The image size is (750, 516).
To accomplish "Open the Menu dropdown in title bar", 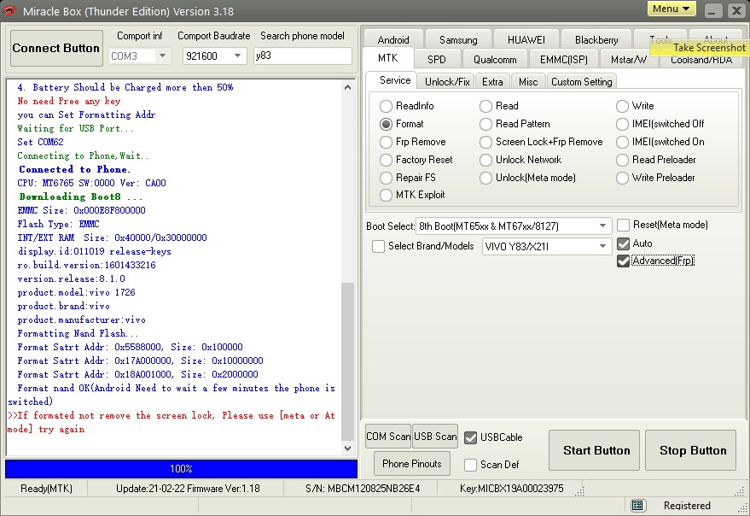I will (672, 9).
